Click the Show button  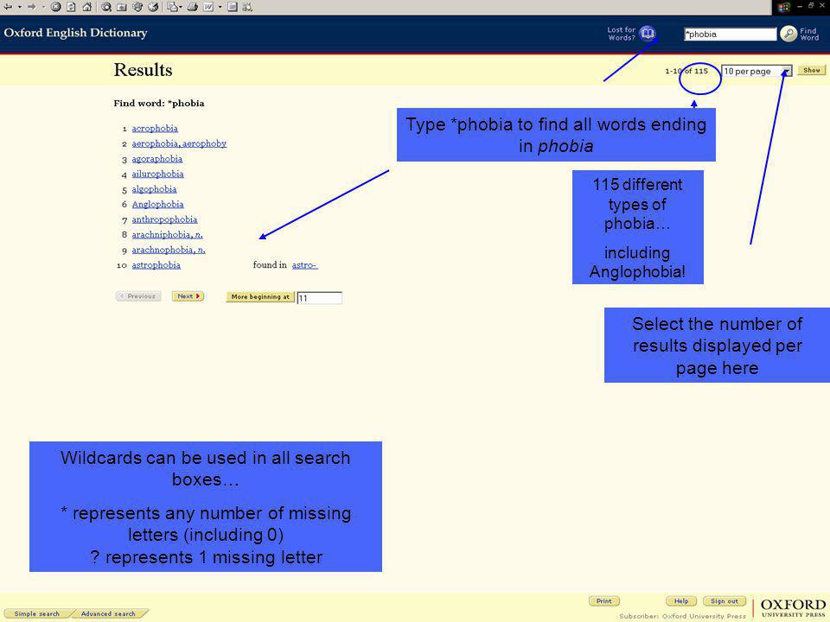[x=812, y=70]
